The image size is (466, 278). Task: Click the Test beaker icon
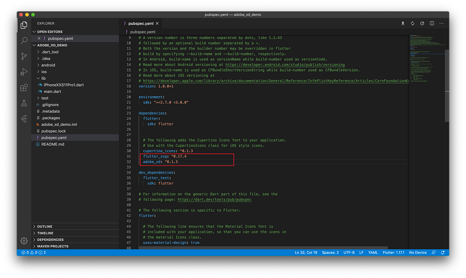pyautogui.click(x=24, y=103)
